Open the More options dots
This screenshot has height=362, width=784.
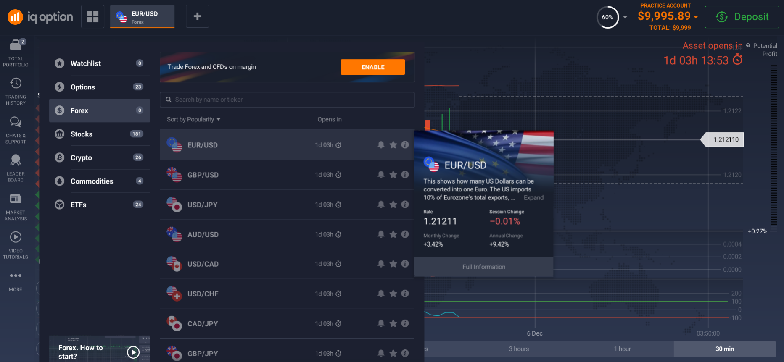point(16,275)
